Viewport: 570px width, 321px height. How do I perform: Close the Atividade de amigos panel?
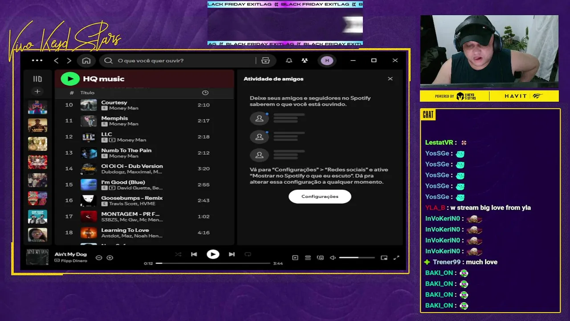[390, 79]
